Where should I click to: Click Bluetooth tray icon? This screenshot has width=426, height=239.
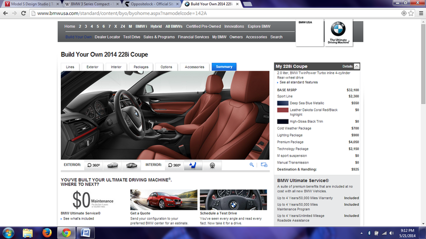click(x=369, y=233)
